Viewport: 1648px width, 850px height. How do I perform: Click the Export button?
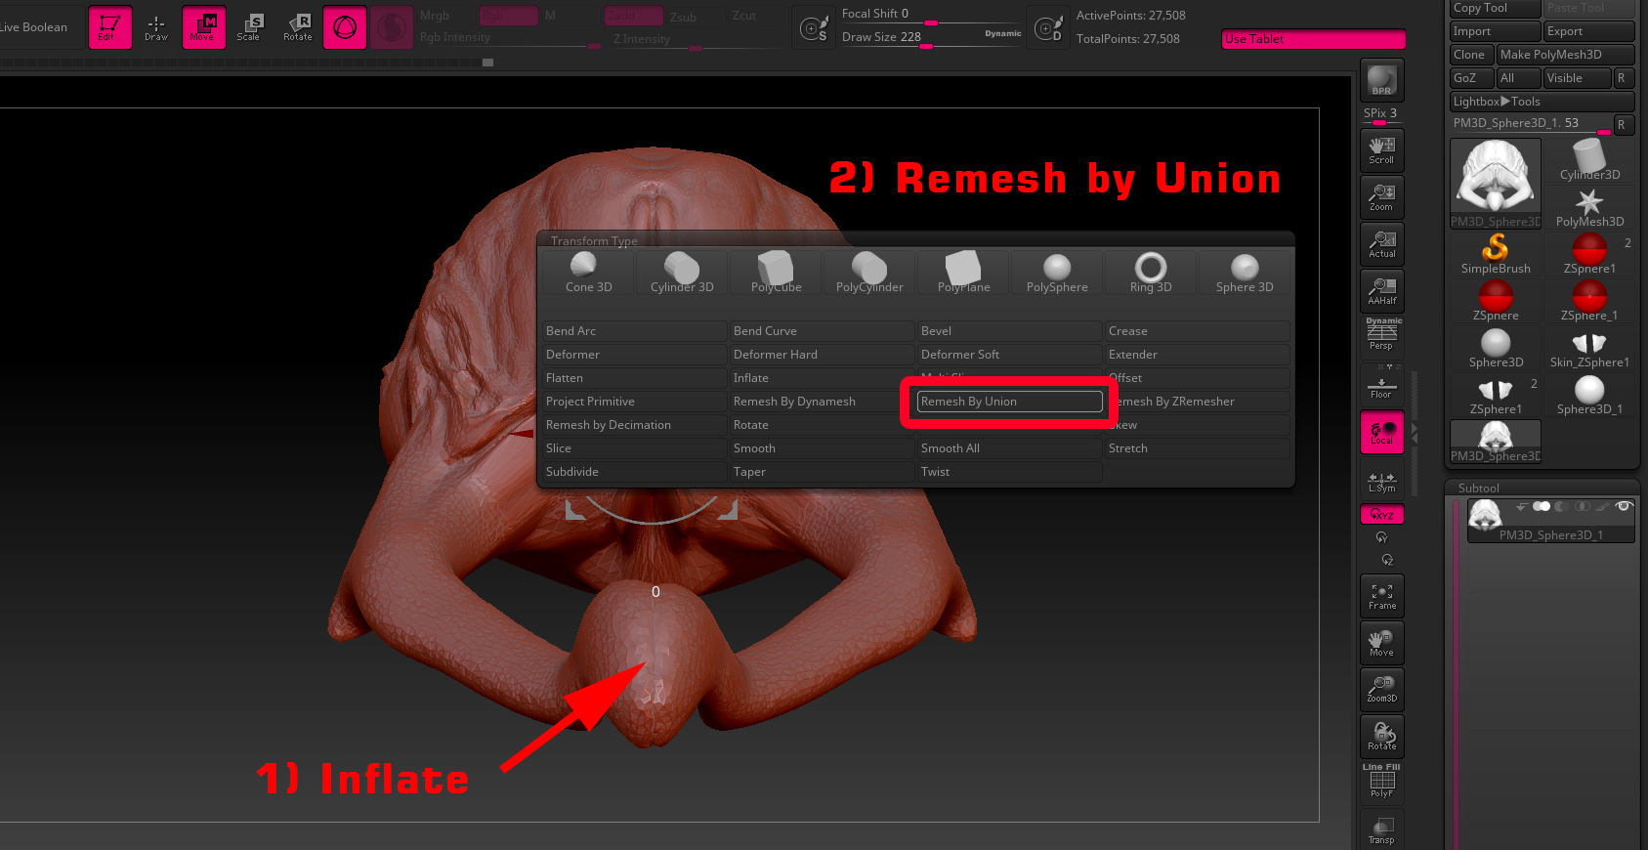(1589, 31)
